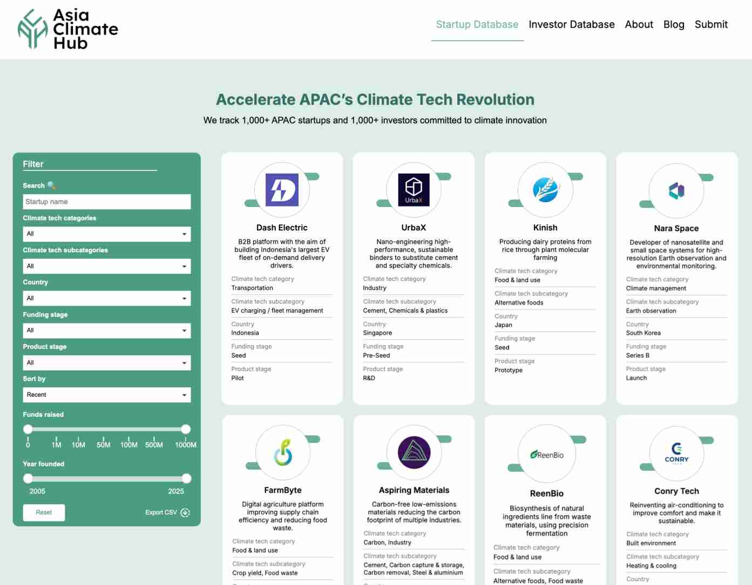
Task: Click 'Heating & cooling' subcategory text
Action: 651,566
